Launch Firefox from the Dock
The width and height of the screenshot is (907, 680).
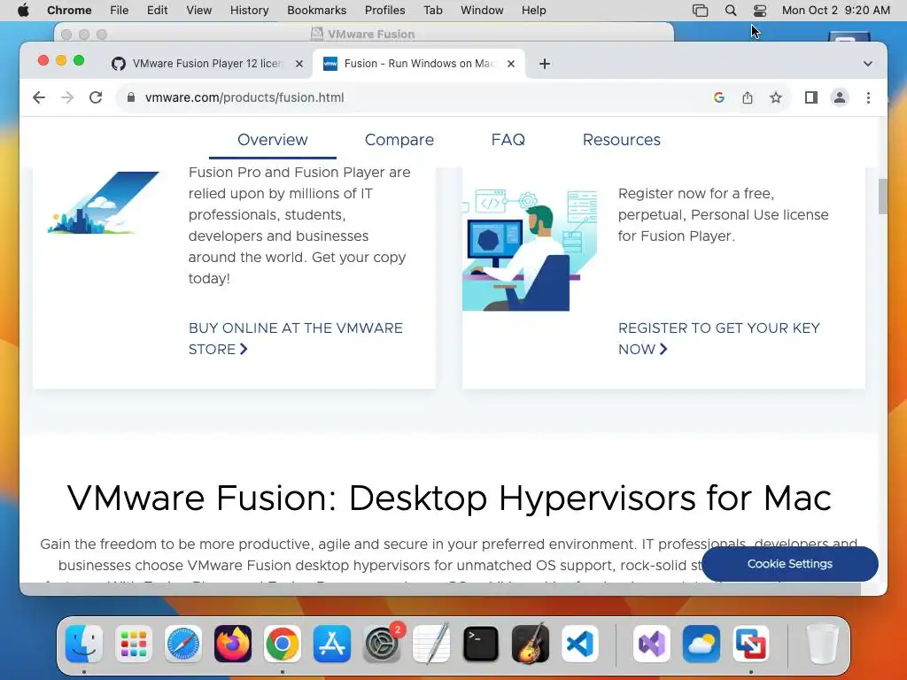coord(233,644)
